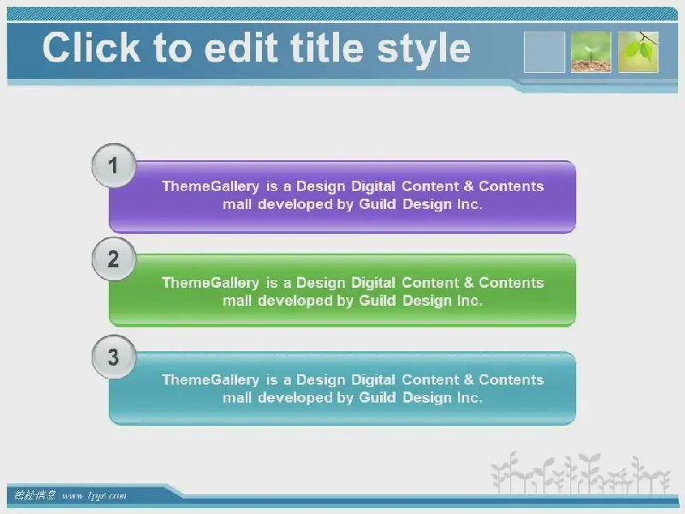Click the purple ThemeGallery text box
This screenshot has width=685, height=514.
[x=342, y=197]
